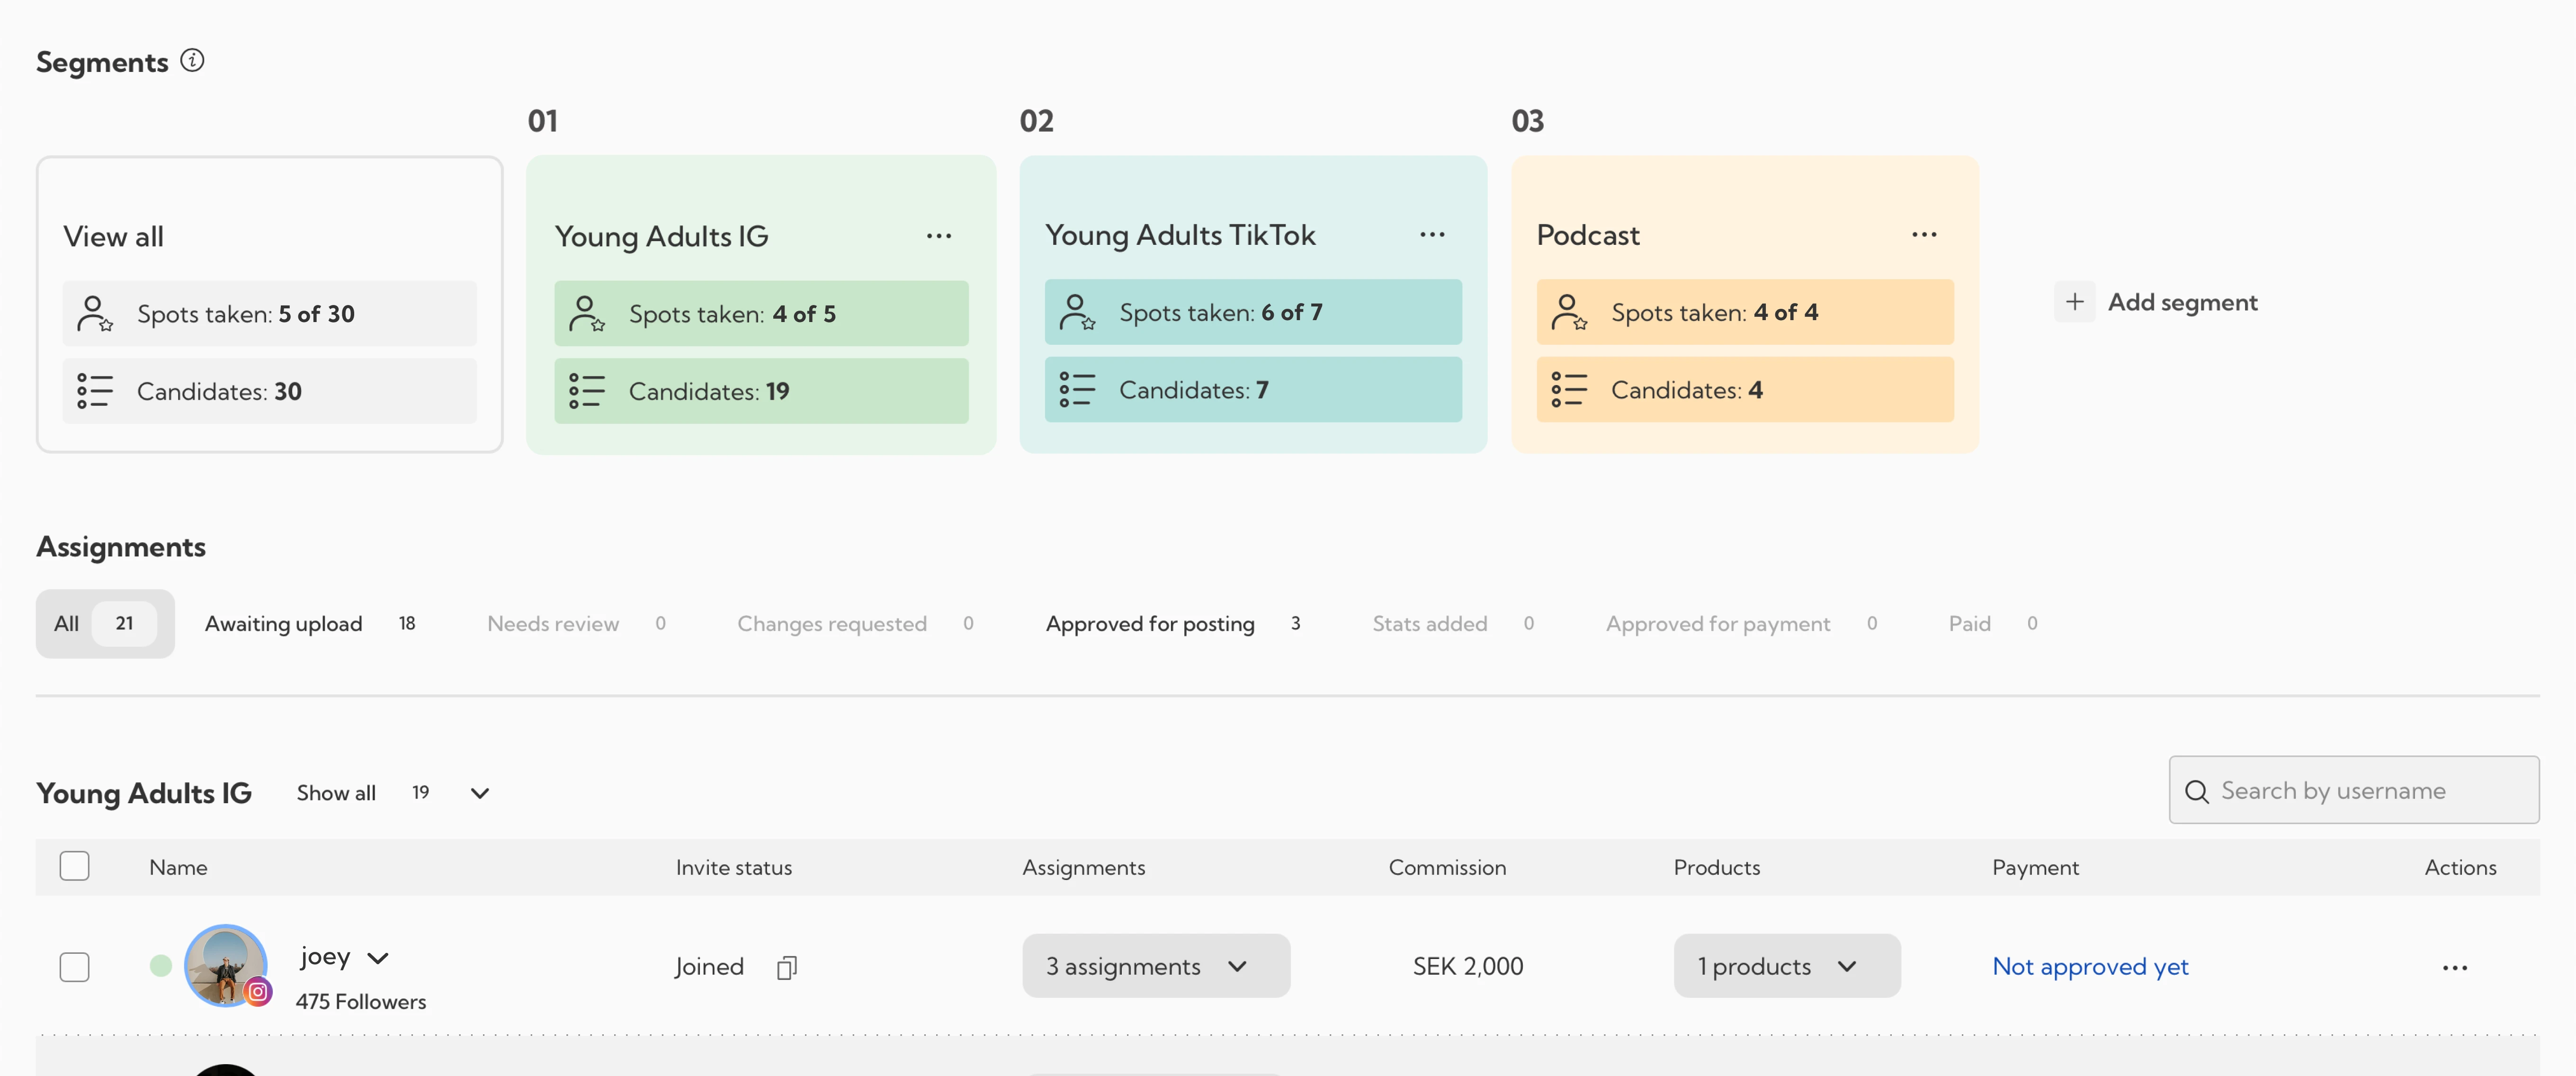The image size is (2576, 1076).
Task: Click joey's 475 Followers text
Action: click(x=361, y=1001)
